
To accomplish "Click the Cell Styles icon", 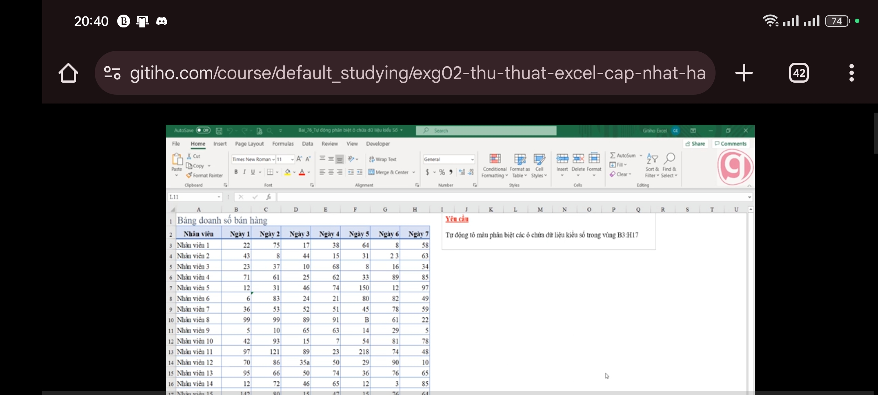I will [539, 159].
